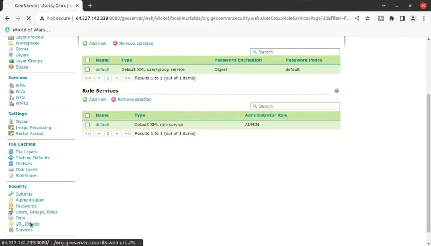
Task: Toggle the browser side panel
Action: tap(402, 19)
